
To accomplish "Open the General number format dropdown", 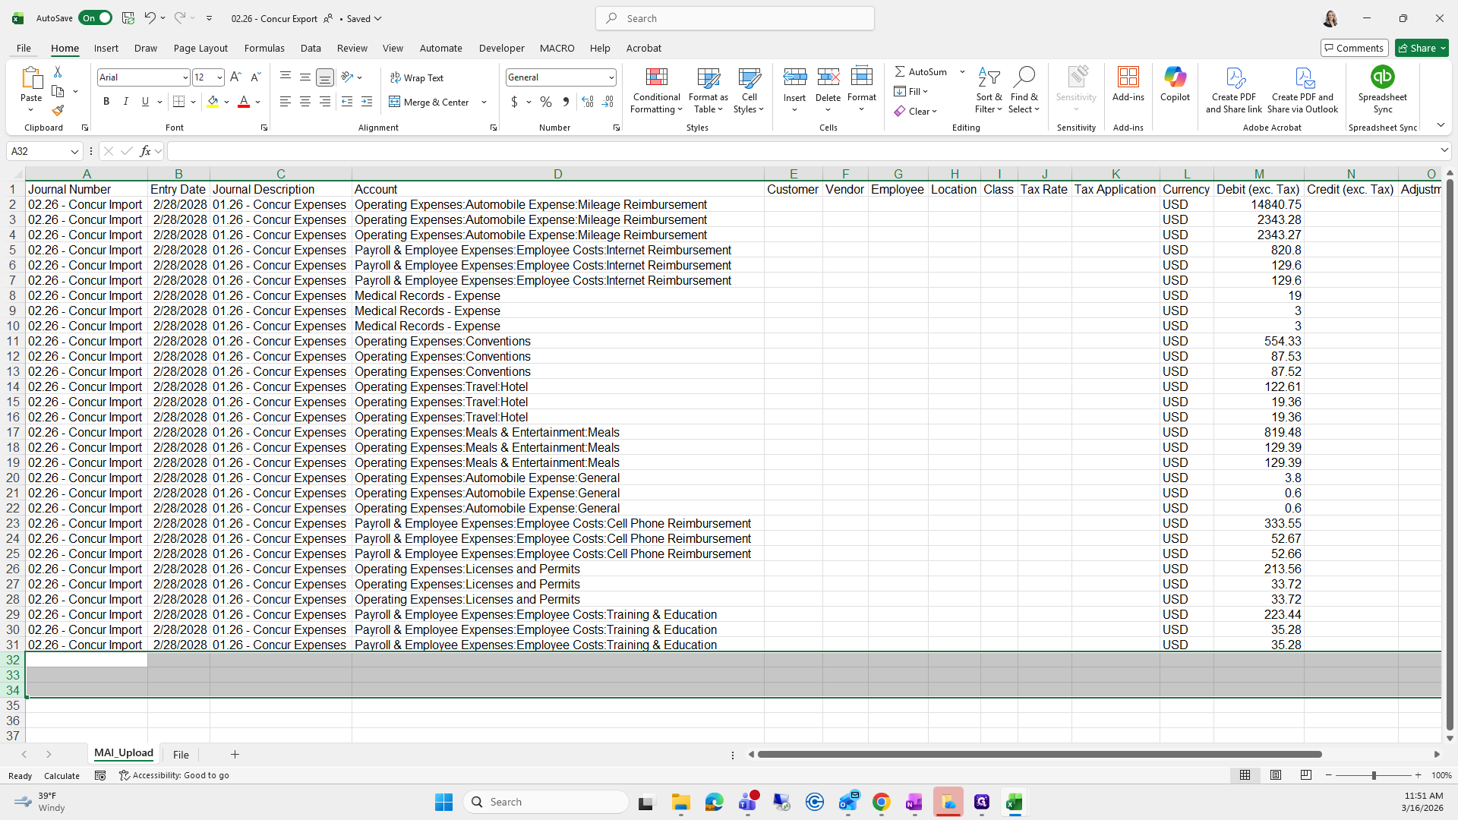I will click(x=611, y=77).
